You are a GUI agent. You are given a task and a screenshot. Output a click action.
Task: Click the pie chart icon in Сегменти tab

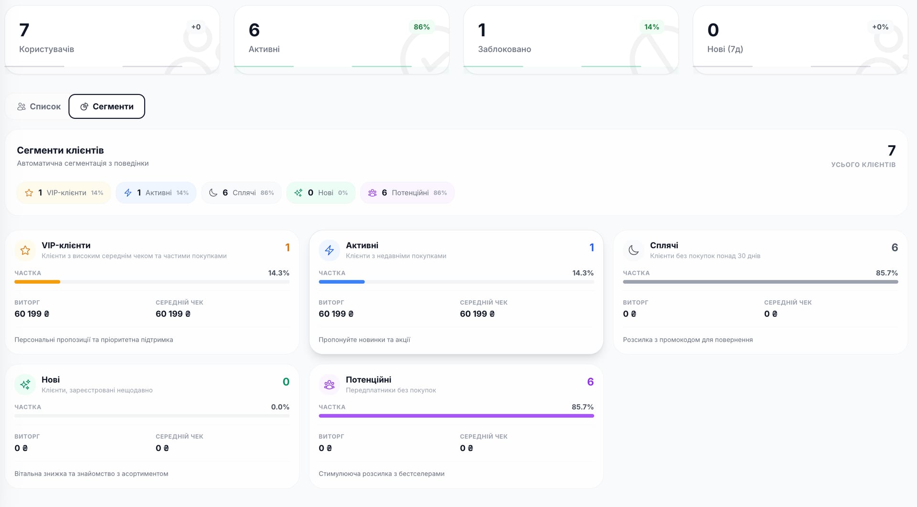click(x=84, y=106)
